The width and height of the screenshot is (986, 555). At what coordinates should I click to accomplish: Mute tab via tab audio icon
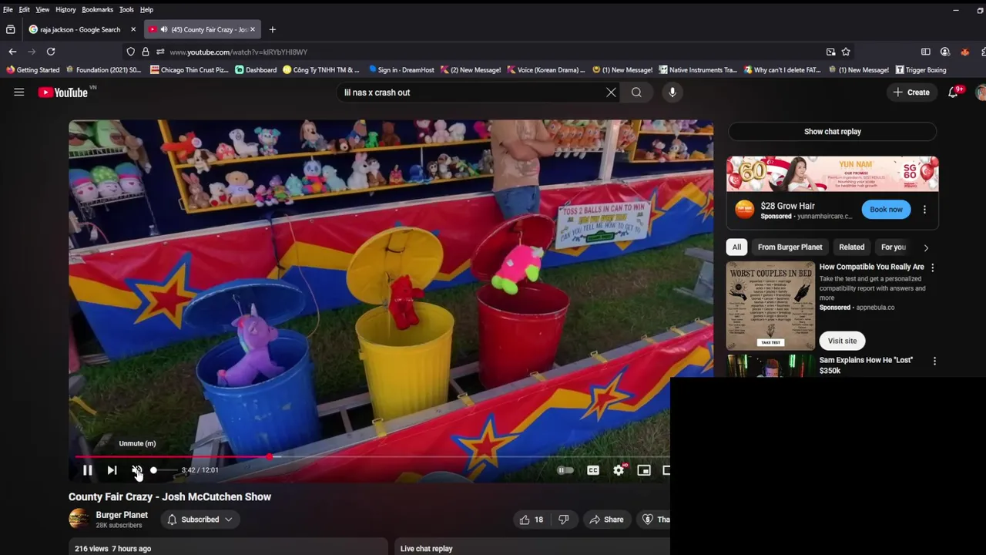click(x=164, y=29)
